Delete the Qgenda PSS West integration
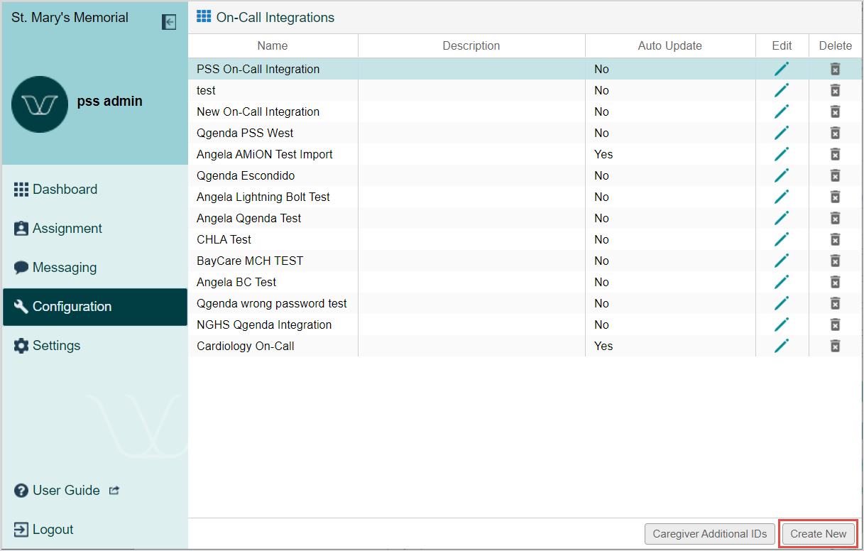Image resolution: width=864 pixels, height=551 pixels. 836,133
